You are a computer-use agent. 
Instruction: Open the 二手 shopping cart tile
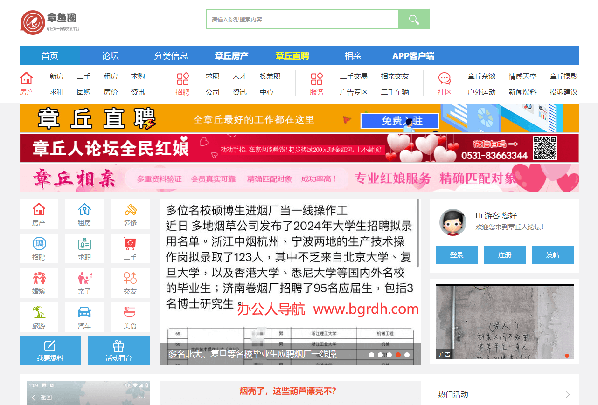130,249
